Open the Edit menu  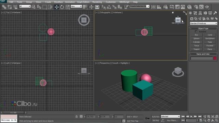point(11,2)
